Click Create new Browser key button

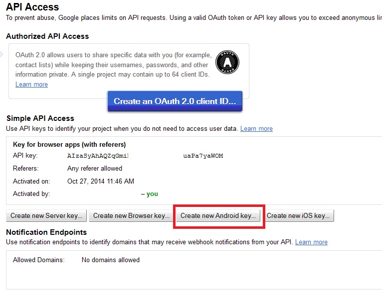131,216
